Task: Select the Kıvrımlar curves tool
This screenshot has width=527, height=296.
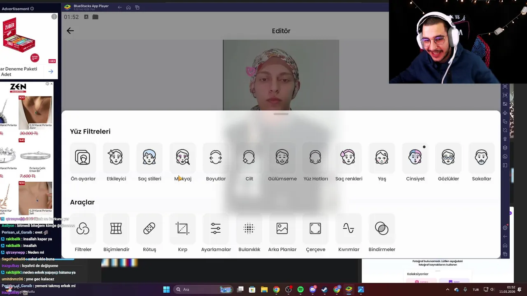Action: click(x=349, y=233)
